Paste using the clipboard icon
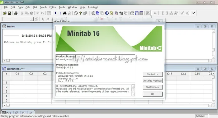The width and height of the screenshot is (218, 118). (31, 13)
